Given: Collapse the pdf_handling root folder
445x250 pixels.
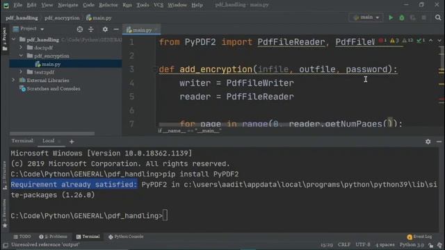Looking at the screenshot, I should (x=14, y=40).
